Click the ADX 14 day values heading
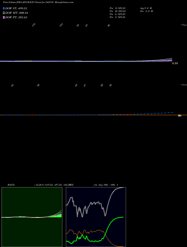Viewport: 187px width, 247px height. [105, 185]
